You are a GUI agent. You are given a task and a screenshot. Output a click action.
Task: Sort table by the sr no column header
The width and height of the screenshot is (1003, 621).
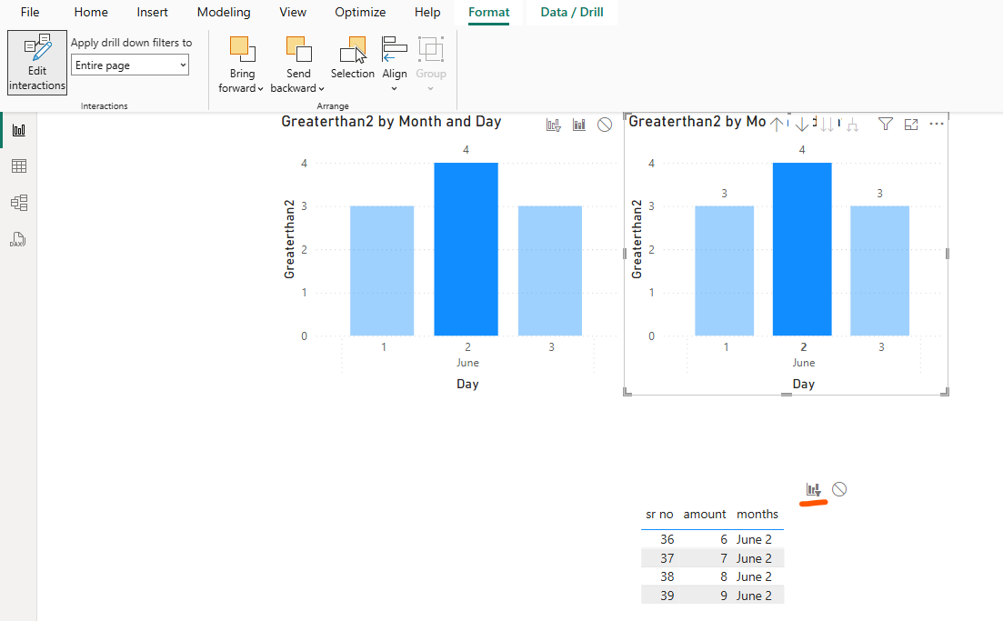[x=659, y=515]
